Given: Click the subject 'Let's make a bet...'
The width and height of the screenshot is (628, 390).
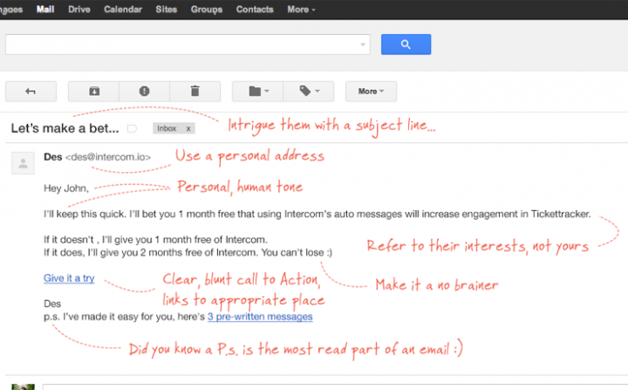Looking at the screenshot, I should pos(65,128).
